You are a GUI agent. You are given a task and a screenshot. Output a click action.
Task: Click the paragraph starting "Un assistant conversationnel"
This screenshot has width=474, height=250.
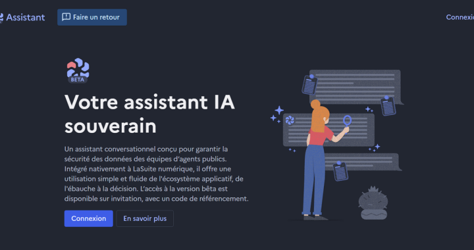tap(156, 174)
